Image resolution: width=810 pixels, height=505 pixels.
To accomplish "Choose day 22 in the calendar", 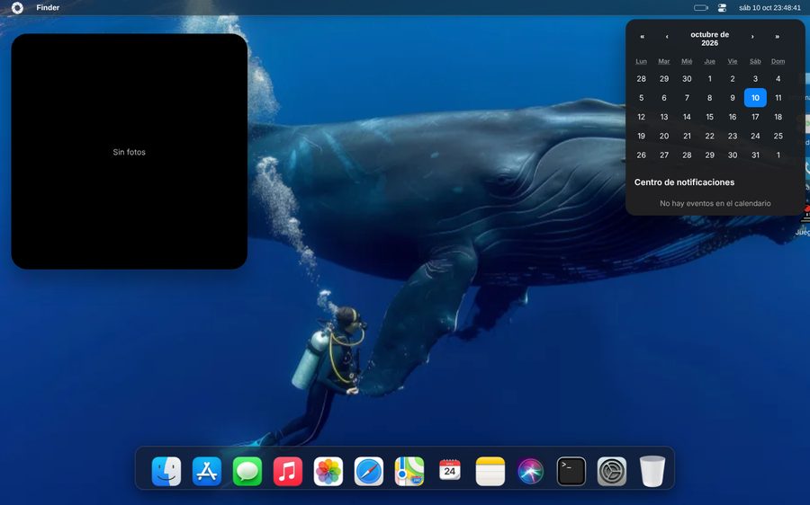I will point(710,136).
